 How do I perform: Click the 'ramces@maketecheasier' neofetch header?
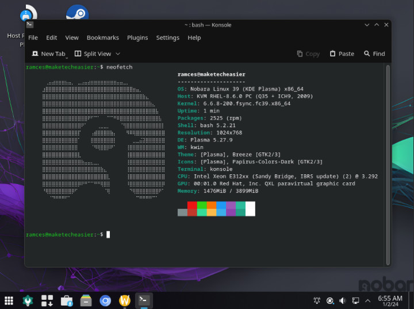(x=211, y=74)
